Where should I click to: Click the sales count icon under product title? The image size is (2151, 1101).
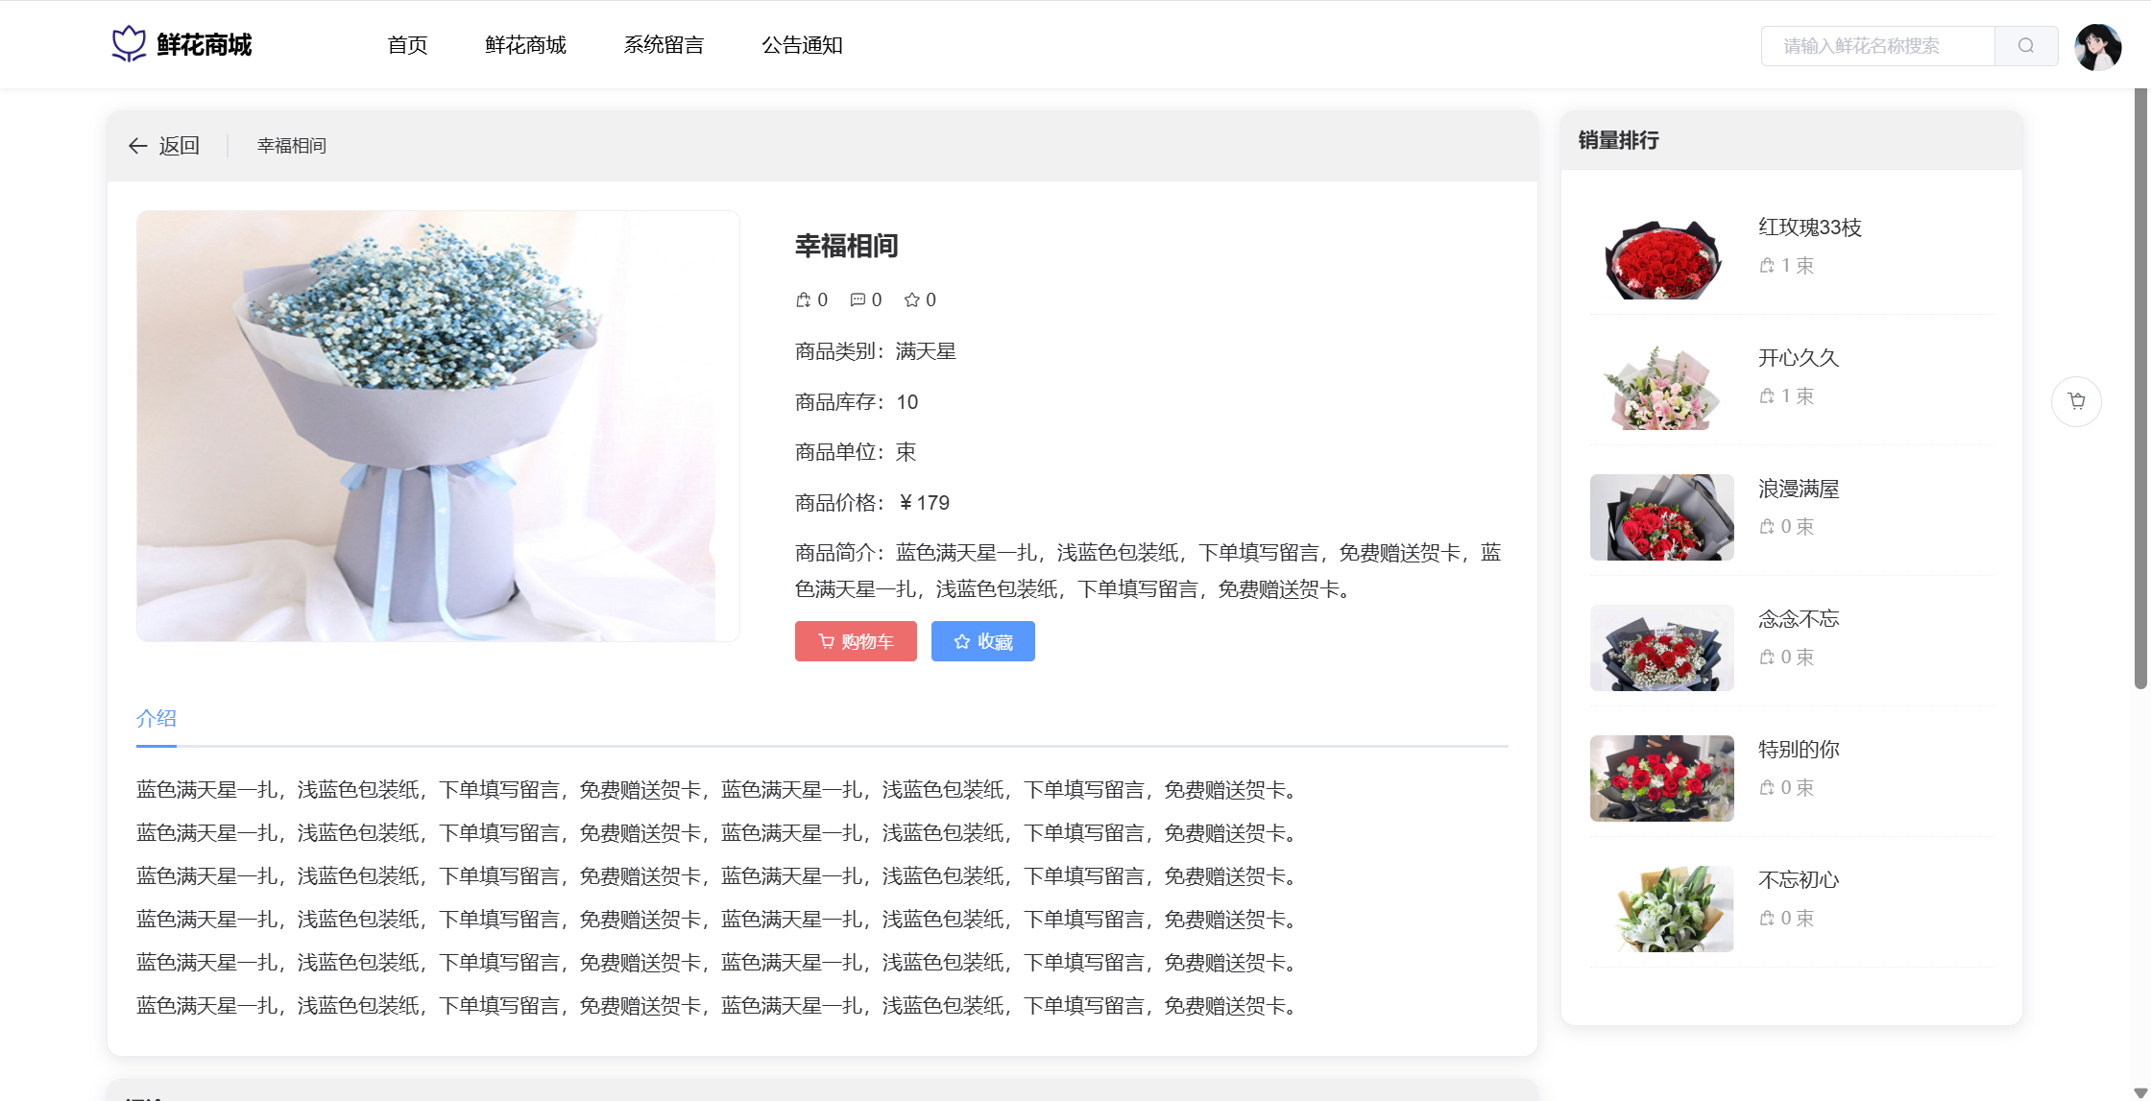pos(804,300)
